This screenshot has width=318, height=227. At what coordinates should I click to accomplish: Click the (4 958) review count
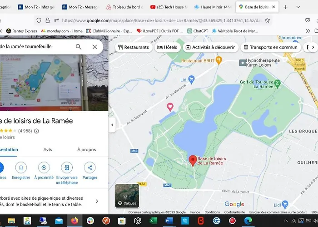coord(25,131)
